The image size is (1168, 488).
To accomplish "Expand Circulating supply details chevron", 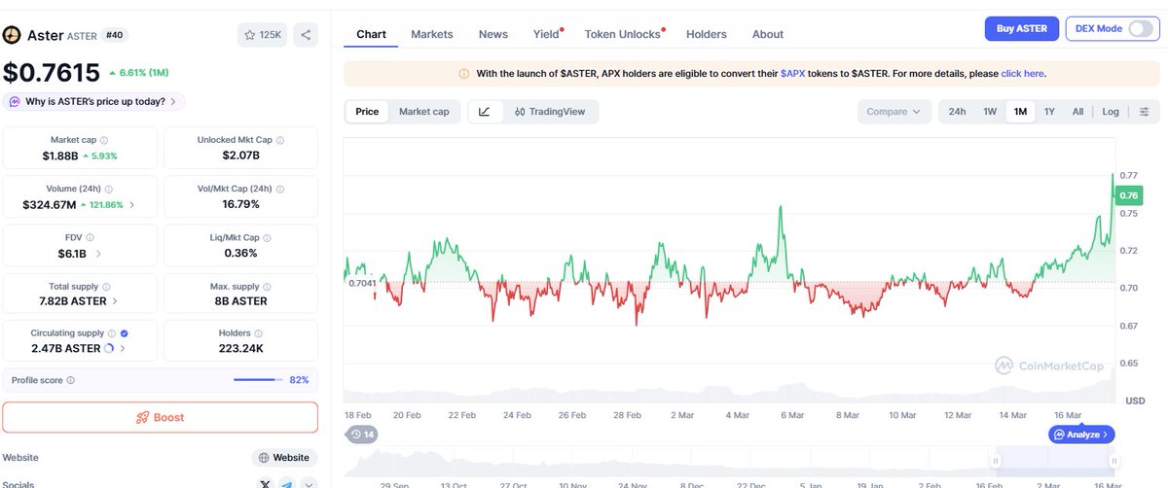I will pyautogui.click(x=123, y=348).
